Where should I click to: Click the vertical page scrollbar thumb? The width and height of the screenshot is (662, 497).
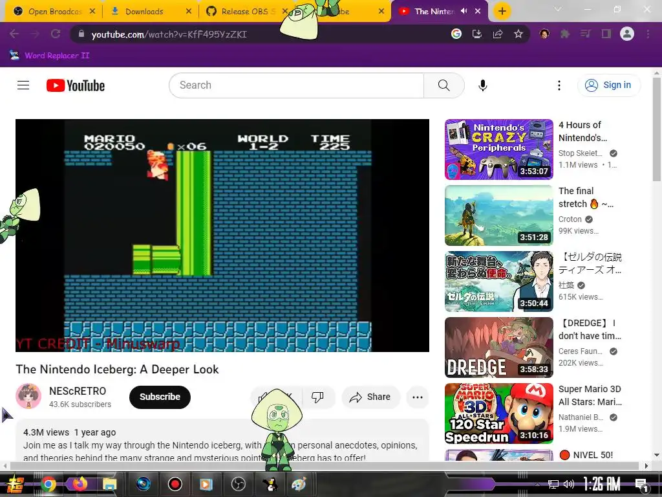click(x=657, y=129)
